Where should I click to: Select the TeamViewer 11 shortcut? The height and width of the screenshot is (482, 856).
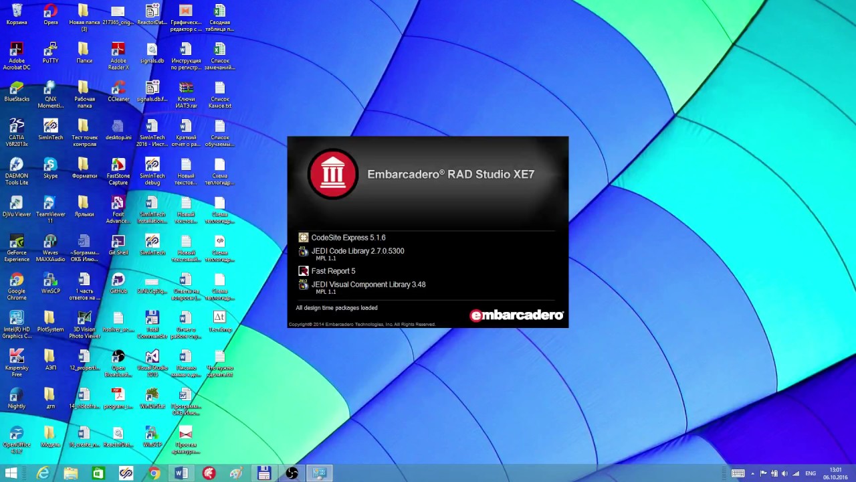coord(51,210)
